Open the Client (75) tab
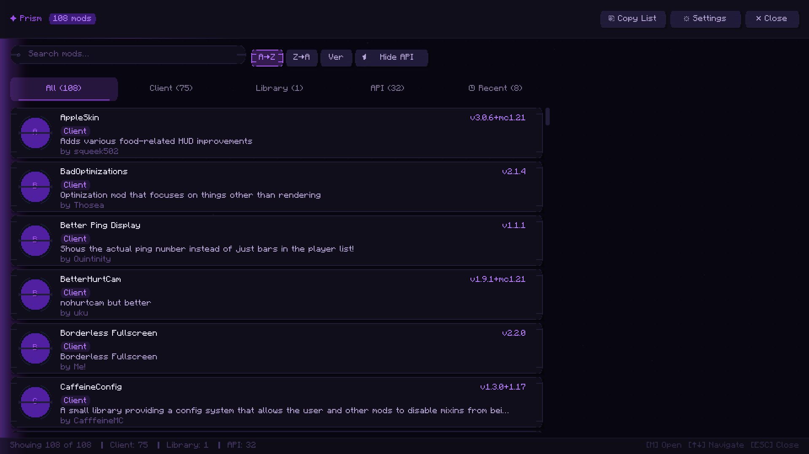 [171, 88]
